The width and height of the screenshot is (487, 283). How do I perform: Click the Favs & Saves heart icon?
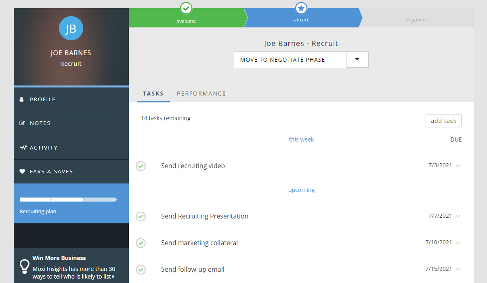tap(22, 171)
